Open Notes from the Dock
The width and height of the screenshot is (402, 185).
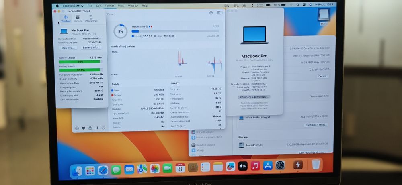tap(218, 167)
